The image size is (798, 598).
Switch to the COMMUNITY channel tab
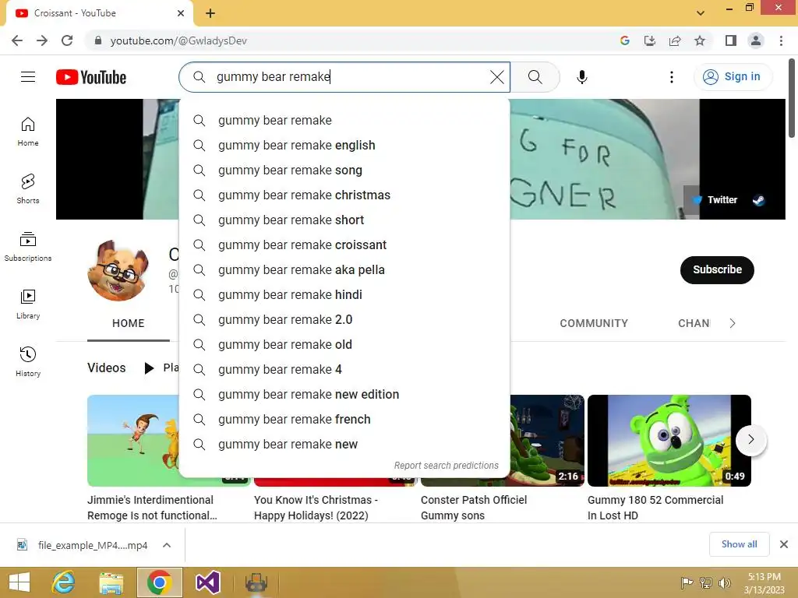click(x=594, y=323)
